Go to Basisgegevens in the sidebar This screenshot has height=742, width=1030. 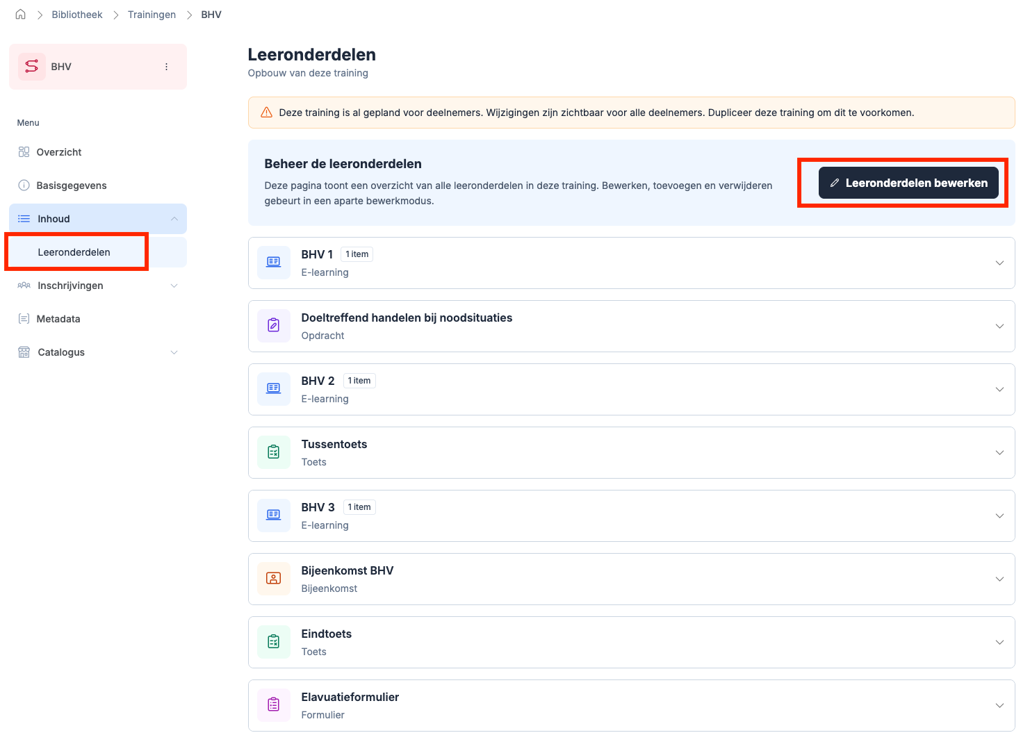coord(72,185)
